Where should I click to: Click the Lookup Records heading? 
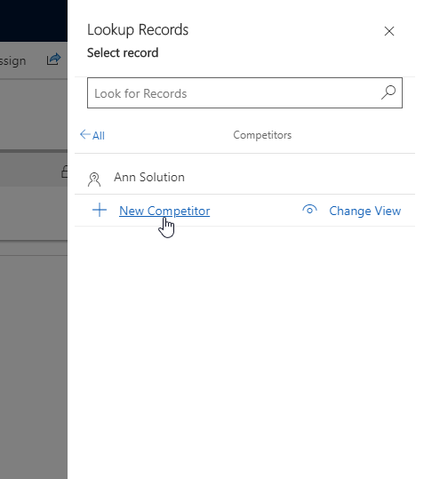[138, 30]
